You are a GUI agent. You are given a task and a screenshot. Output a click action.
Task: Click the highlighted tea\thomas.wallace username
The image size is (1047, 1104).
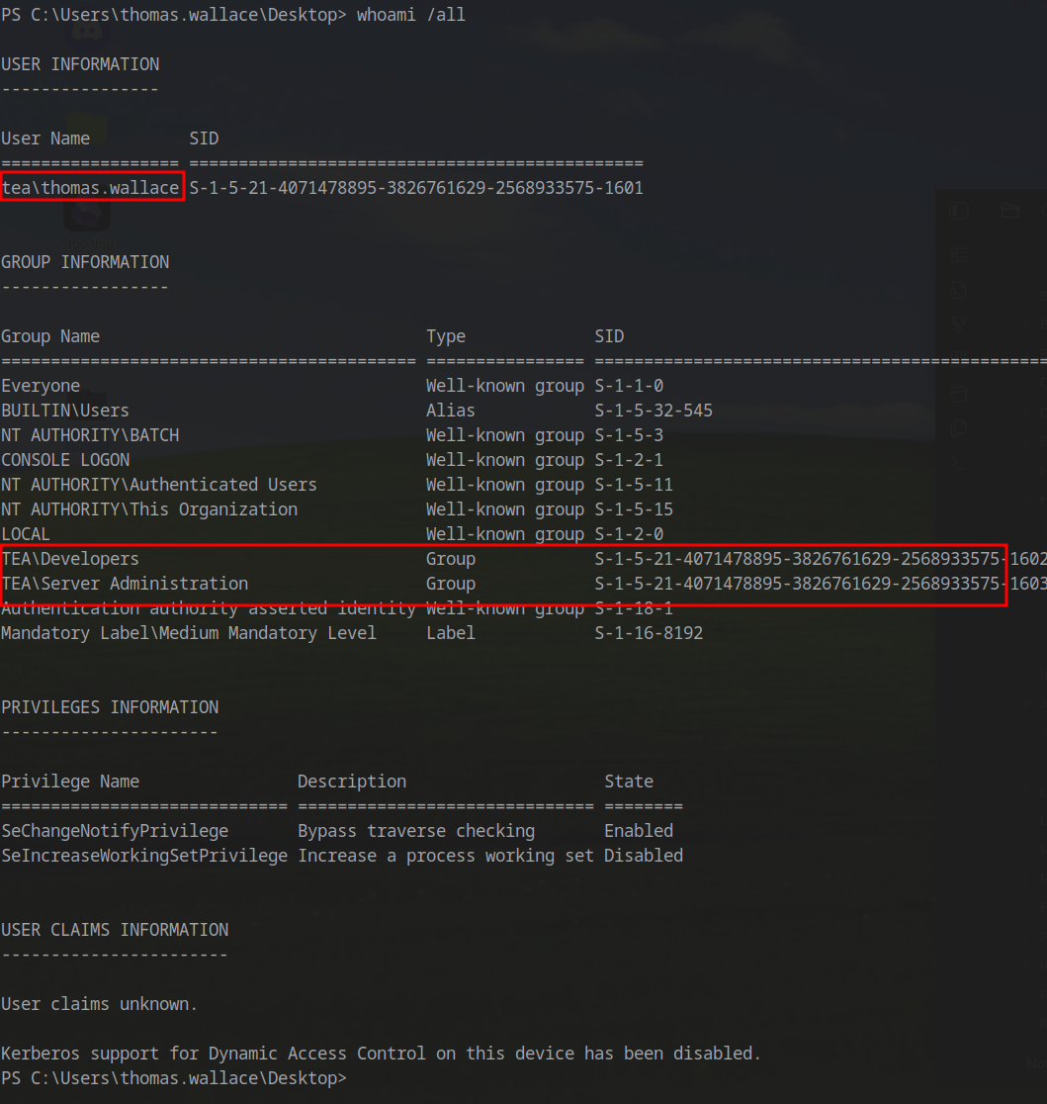coord(91,187)
